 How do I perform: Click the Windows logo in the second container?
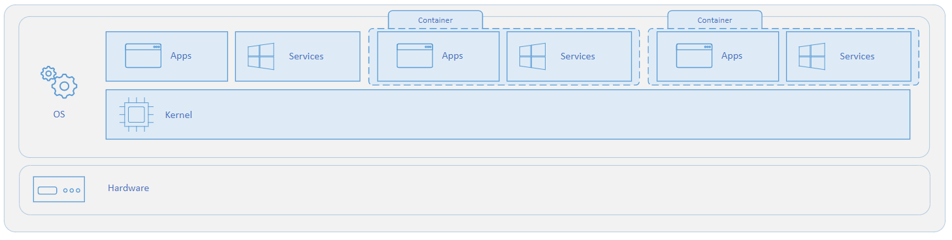click(812, 56)
